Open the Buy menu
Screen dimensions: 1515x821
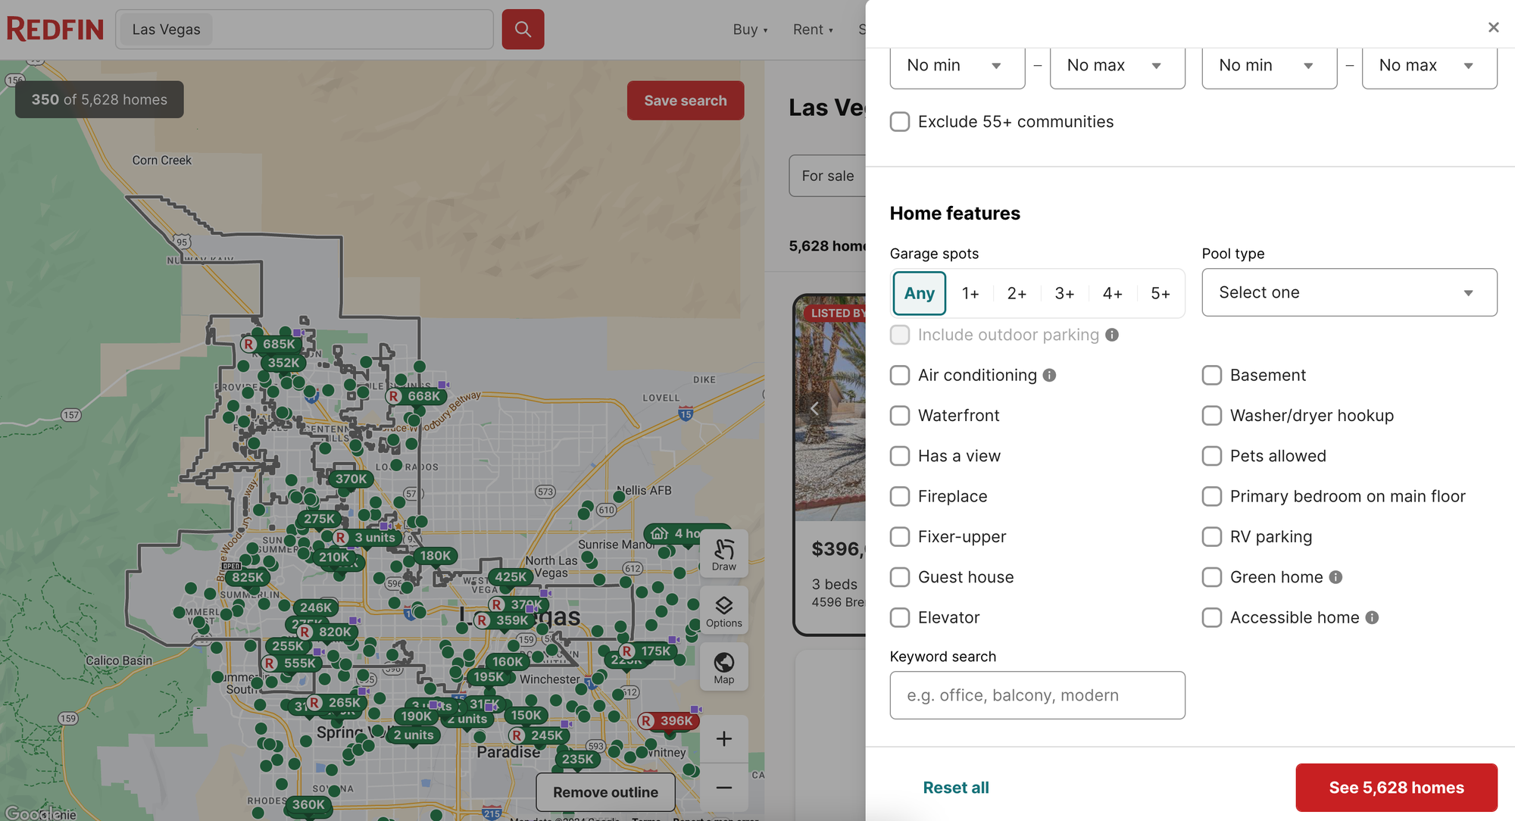pyautogui.click(x=750, y=30)
